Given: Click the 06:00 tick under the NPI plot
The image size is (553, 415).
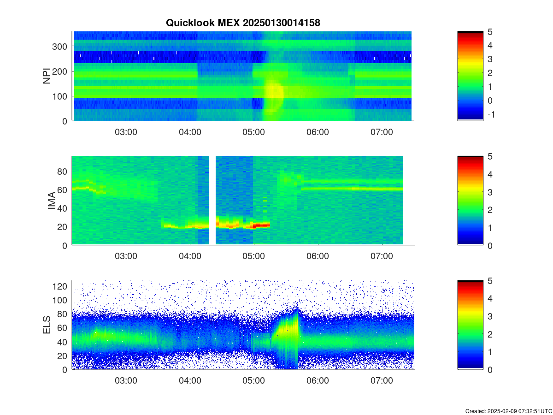Looking at the screenshot, I should click(x=318, y=132).
